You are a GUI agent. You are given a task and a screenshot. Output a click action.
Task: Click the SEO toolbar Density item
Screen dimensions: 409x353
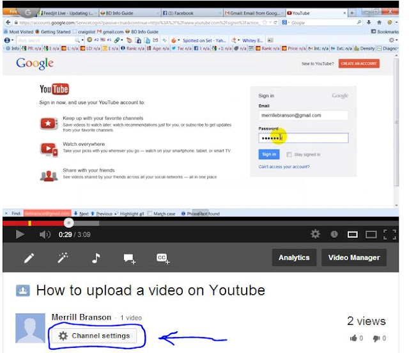click(364, 49)
